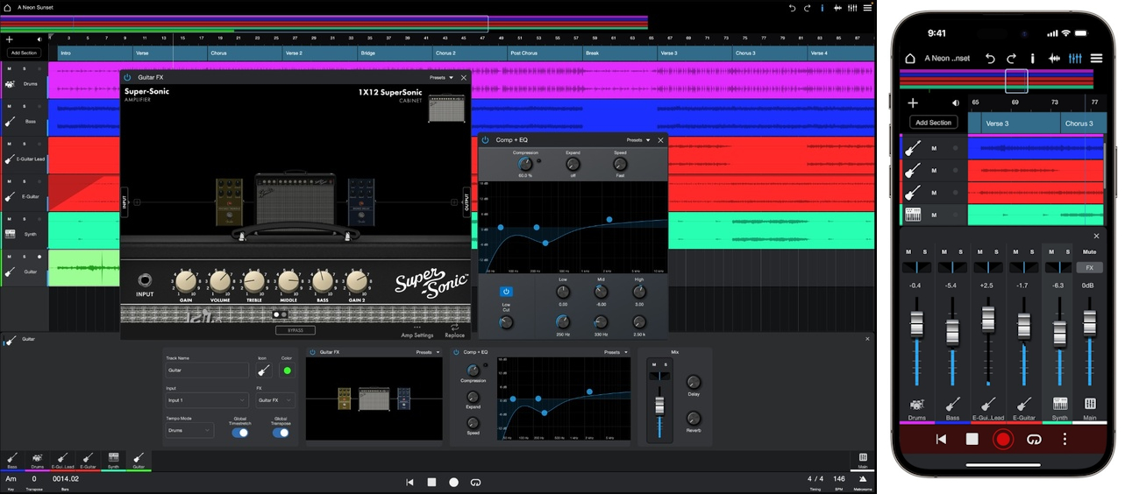The height and width of the screenshot is (501, 1125).
Task: Switch to the Bass tab in bottom bar
Action: point(12,460)
